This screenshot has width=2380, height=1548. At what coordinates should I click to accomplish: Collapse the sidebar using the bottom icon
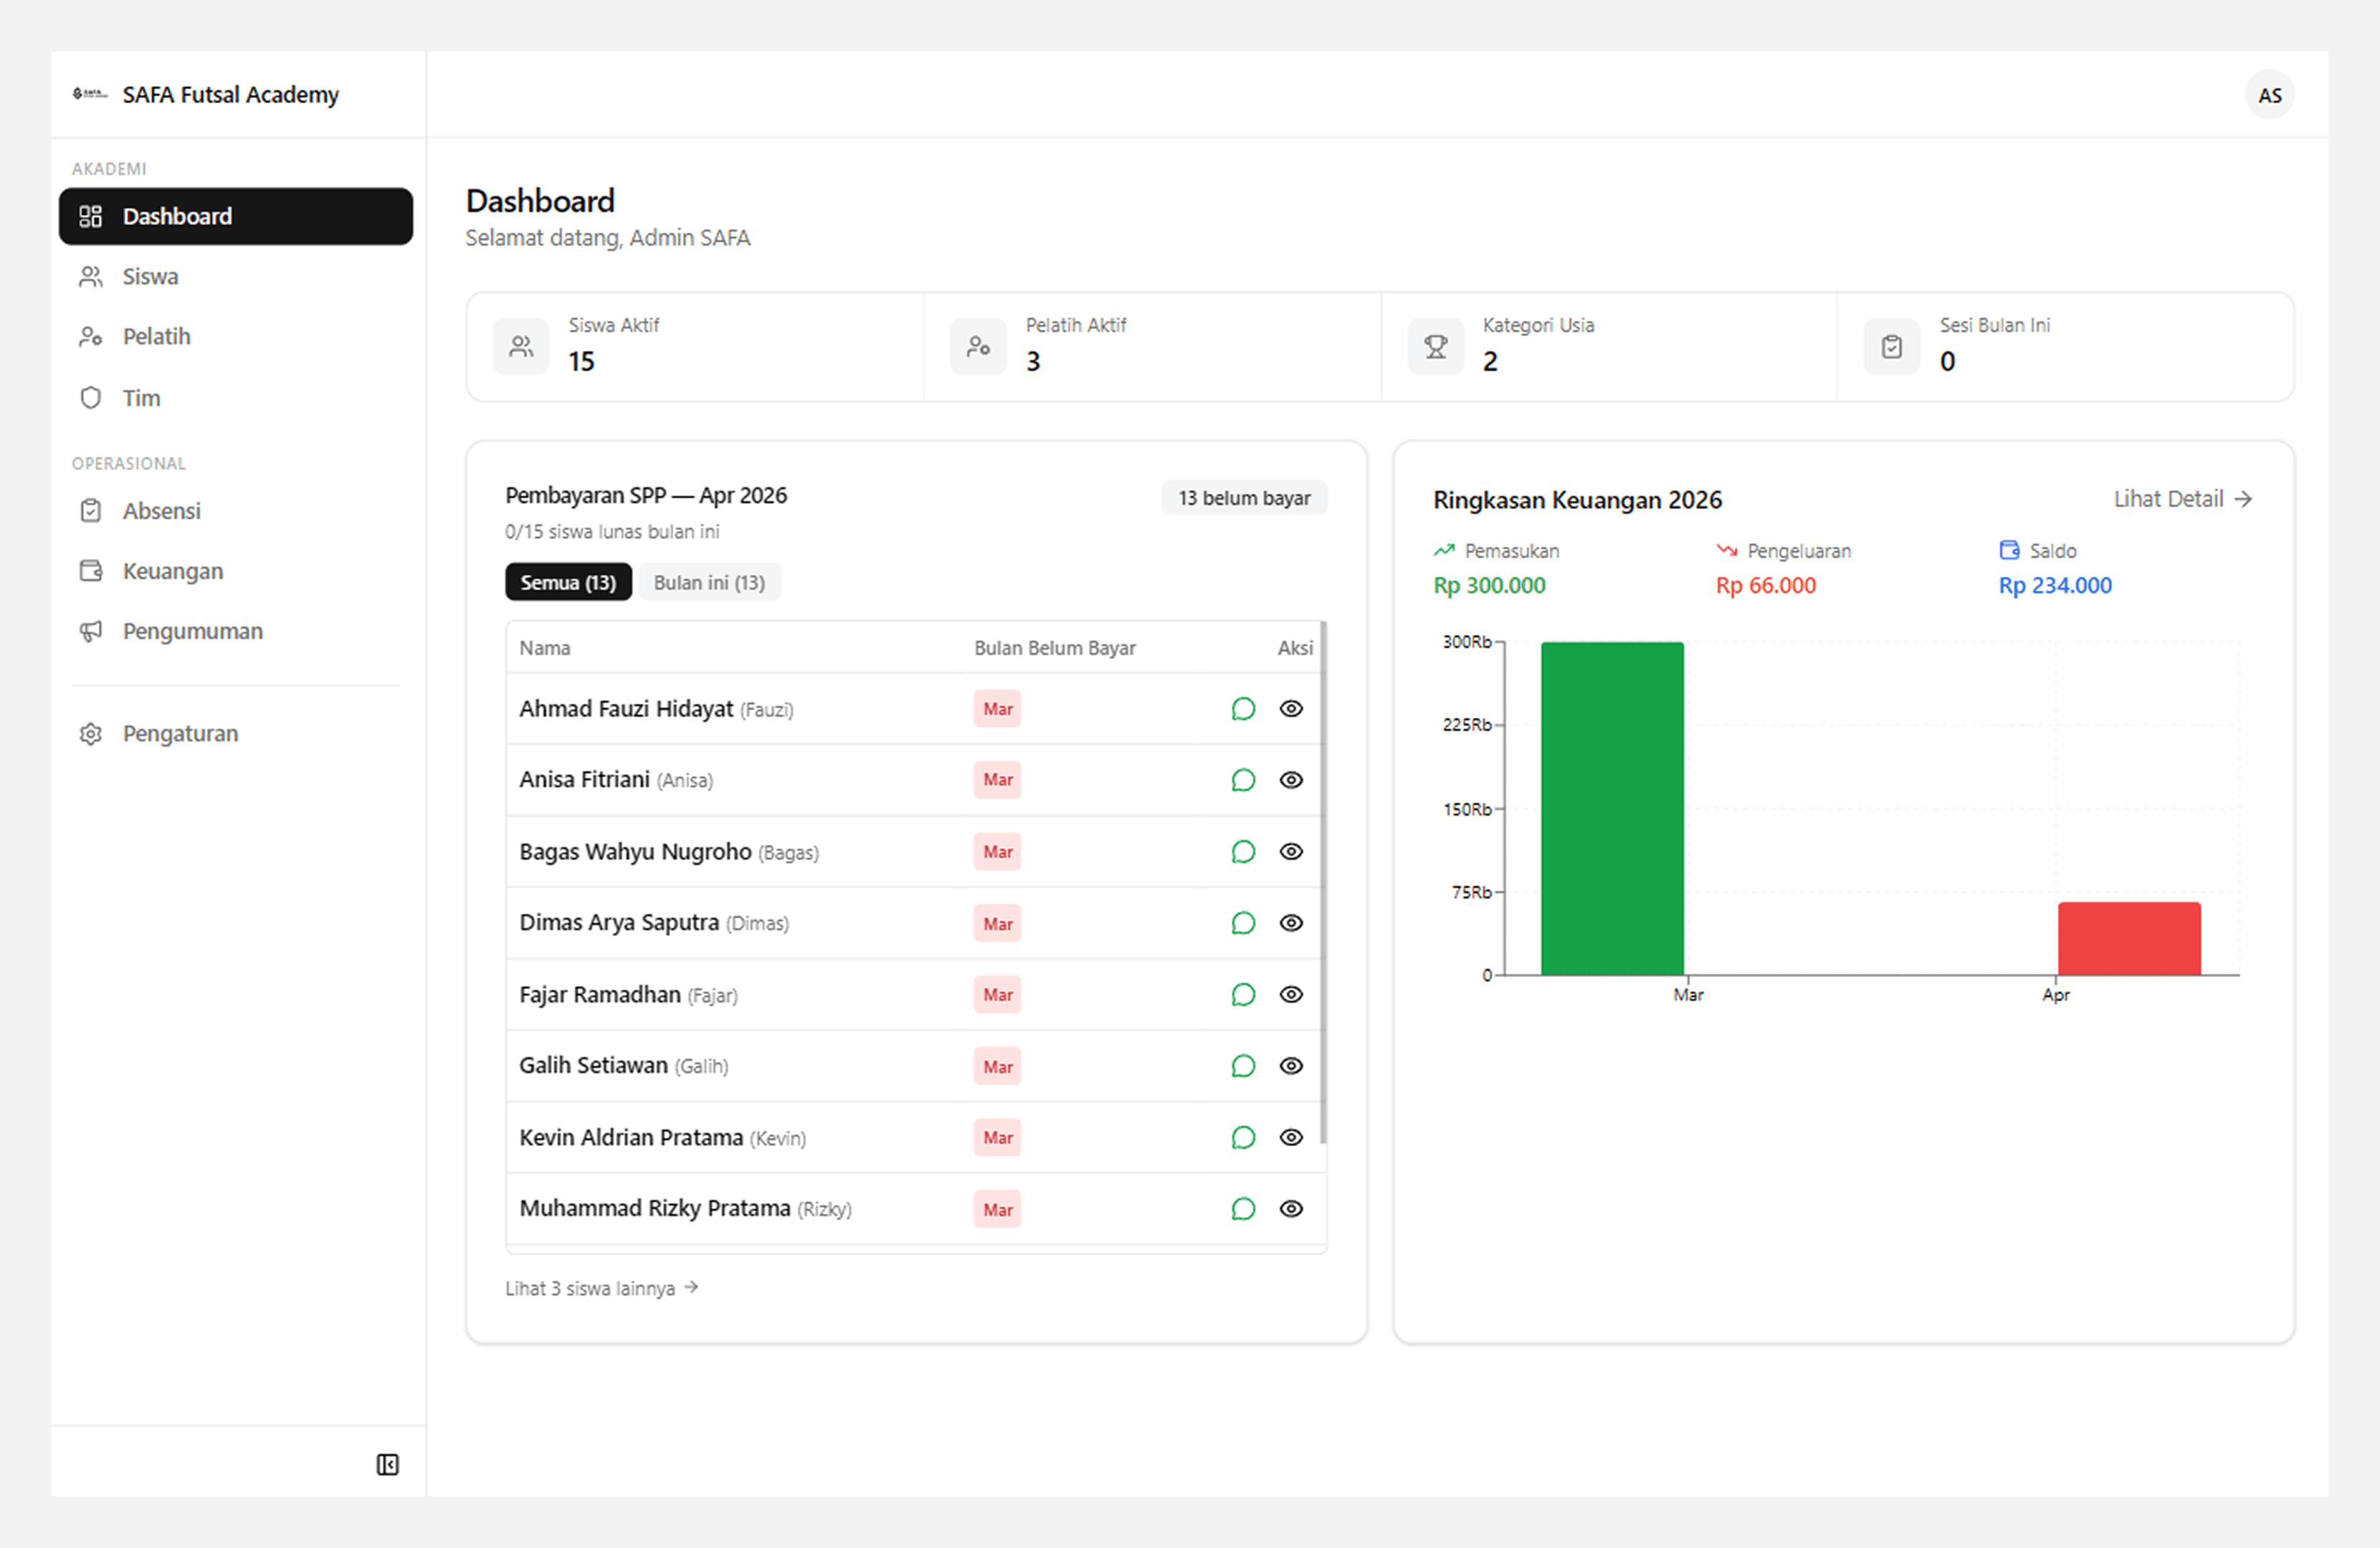pyautogui.click(x=388, y=1463)
